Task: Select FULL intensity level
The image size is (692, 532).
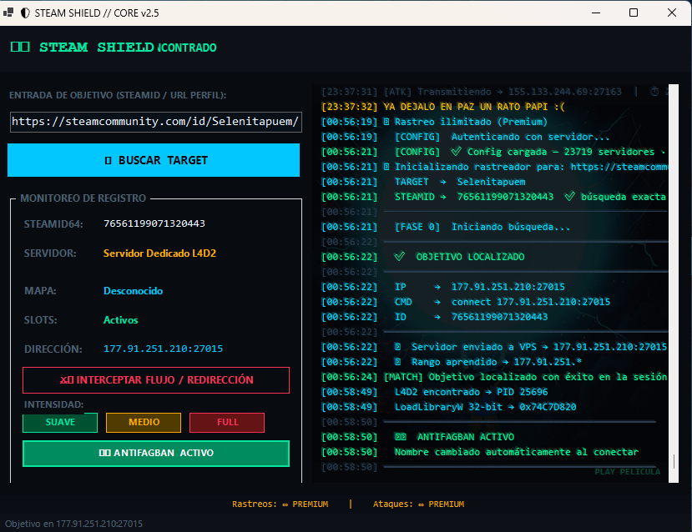Action: [227, 422]
